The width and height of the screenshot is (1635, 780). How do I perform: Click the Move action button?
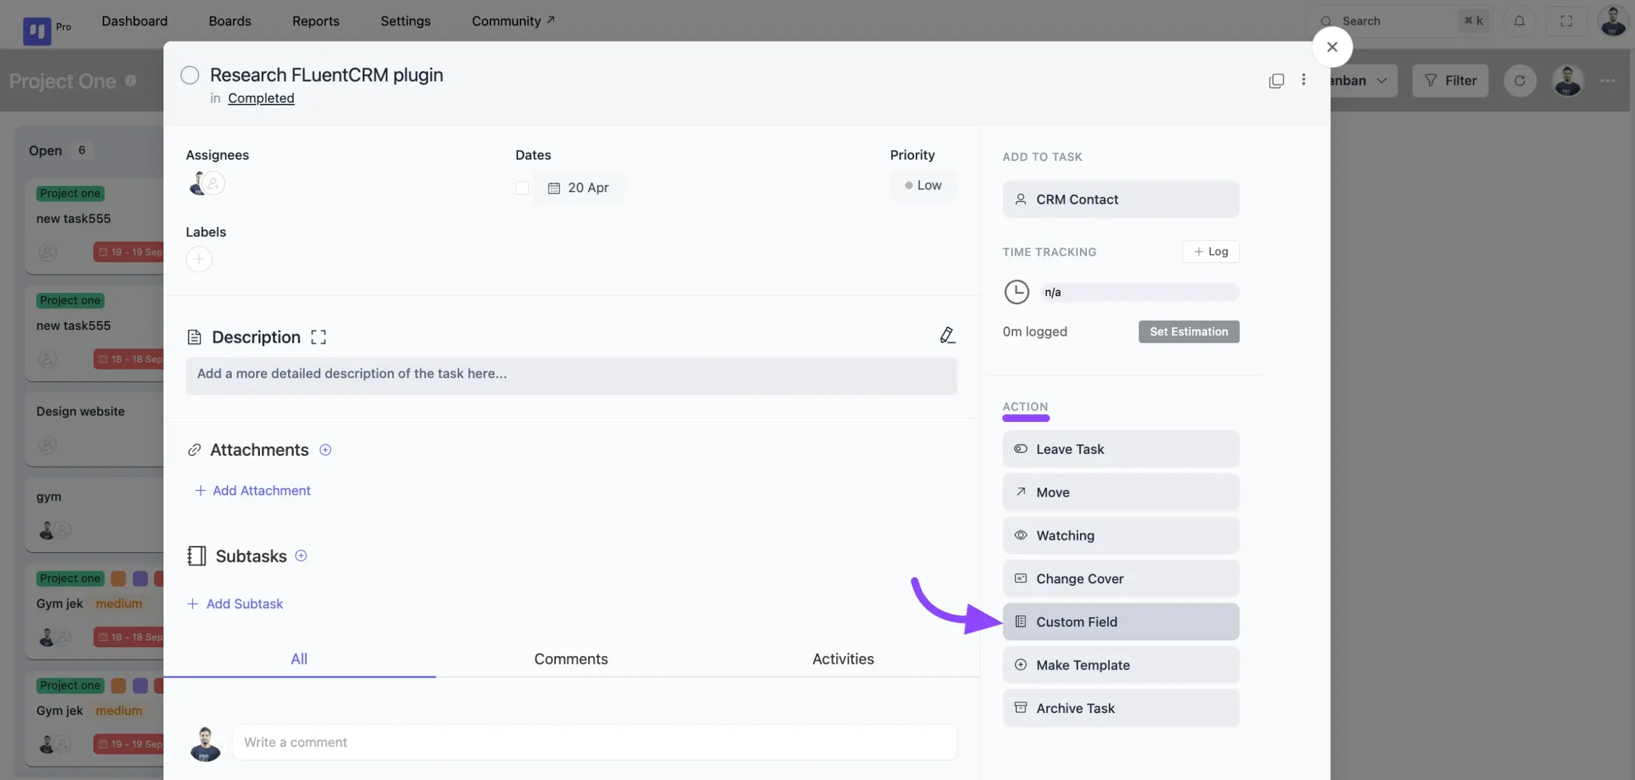pos(1120,492)
